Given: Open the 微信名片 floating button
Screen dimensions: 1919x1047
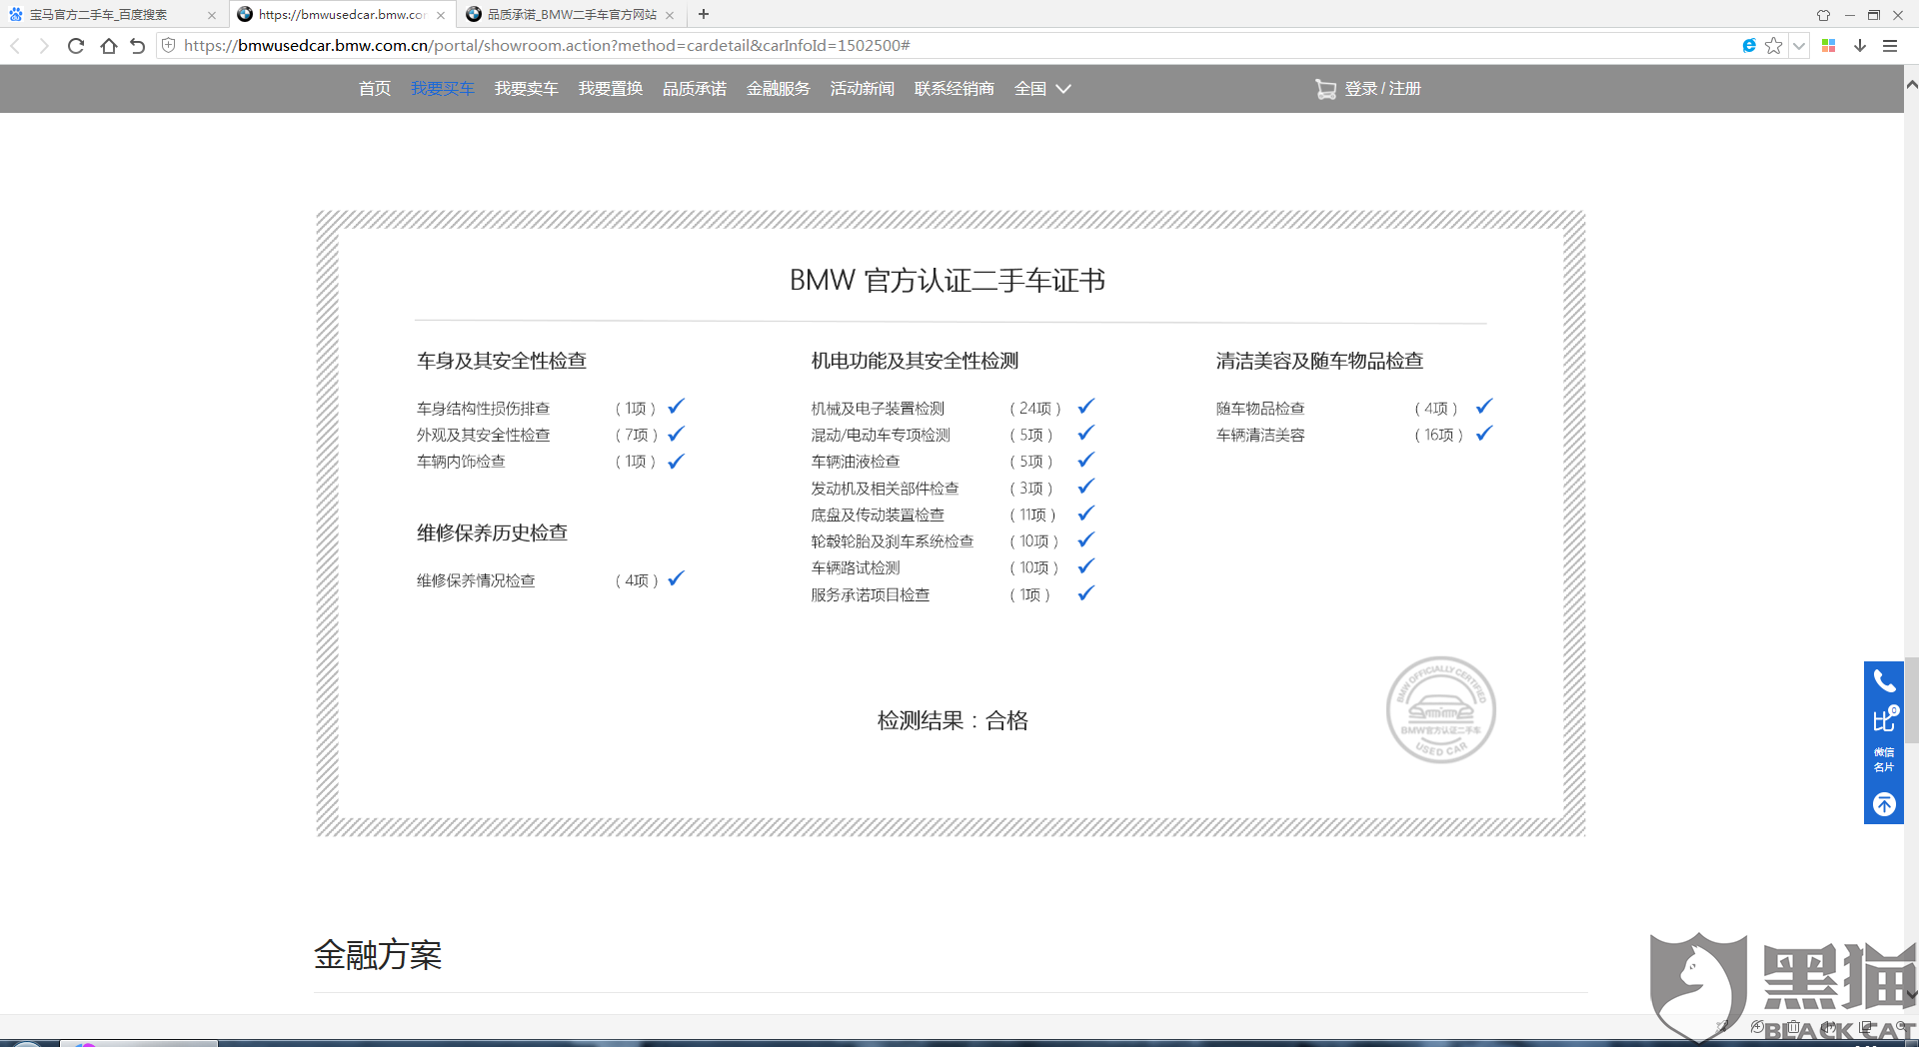Looking at the screenshot, I should 1884,760.
